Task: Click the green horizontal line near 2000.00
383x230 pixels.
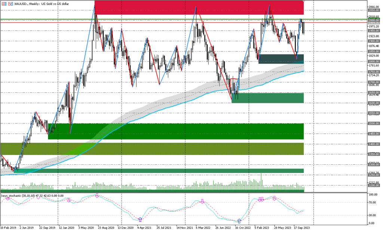Action: pyautogui.click(x=150, y=19)
